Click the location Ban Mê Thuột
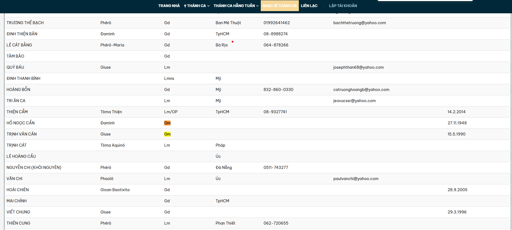 click(228, 23)
